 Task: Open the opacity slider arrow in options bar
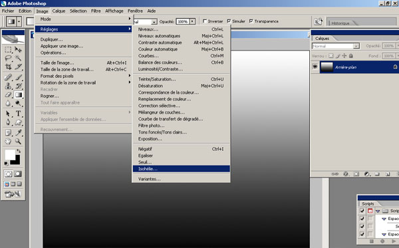click(x=192, y=21)
